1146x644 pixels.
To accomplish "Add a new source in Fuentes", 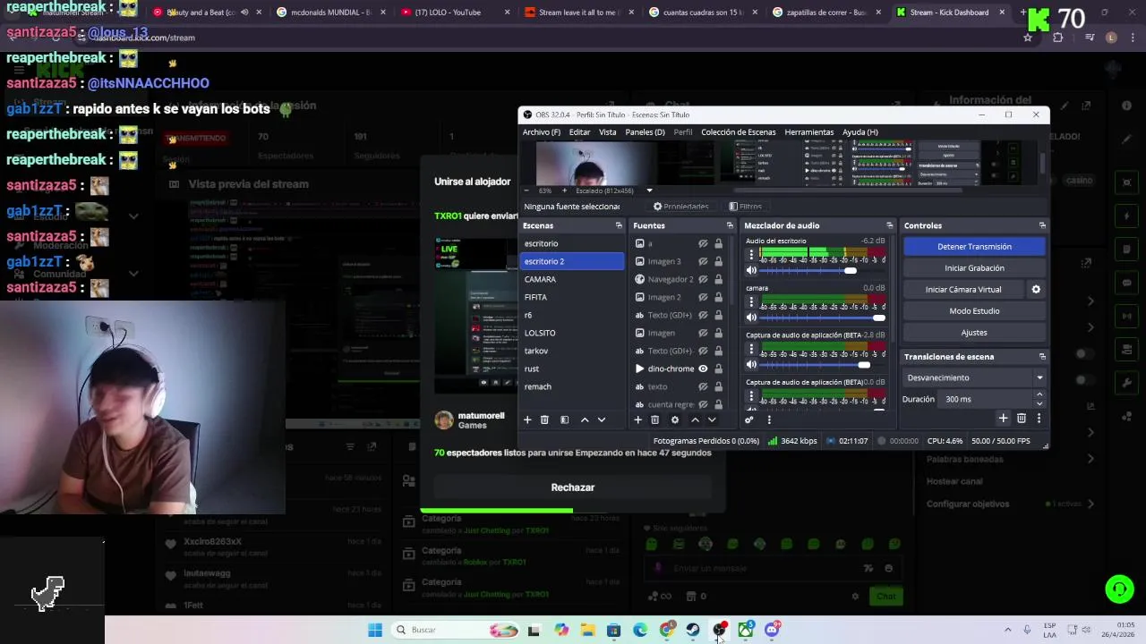I will (x=637, y=419).
